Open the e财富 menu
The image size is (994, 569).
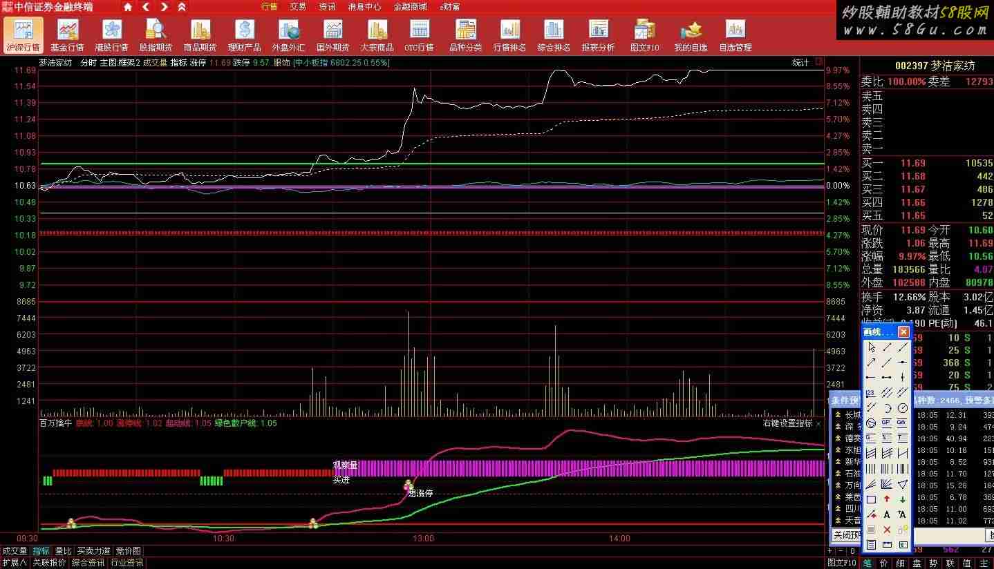click(x=450, y=7)
